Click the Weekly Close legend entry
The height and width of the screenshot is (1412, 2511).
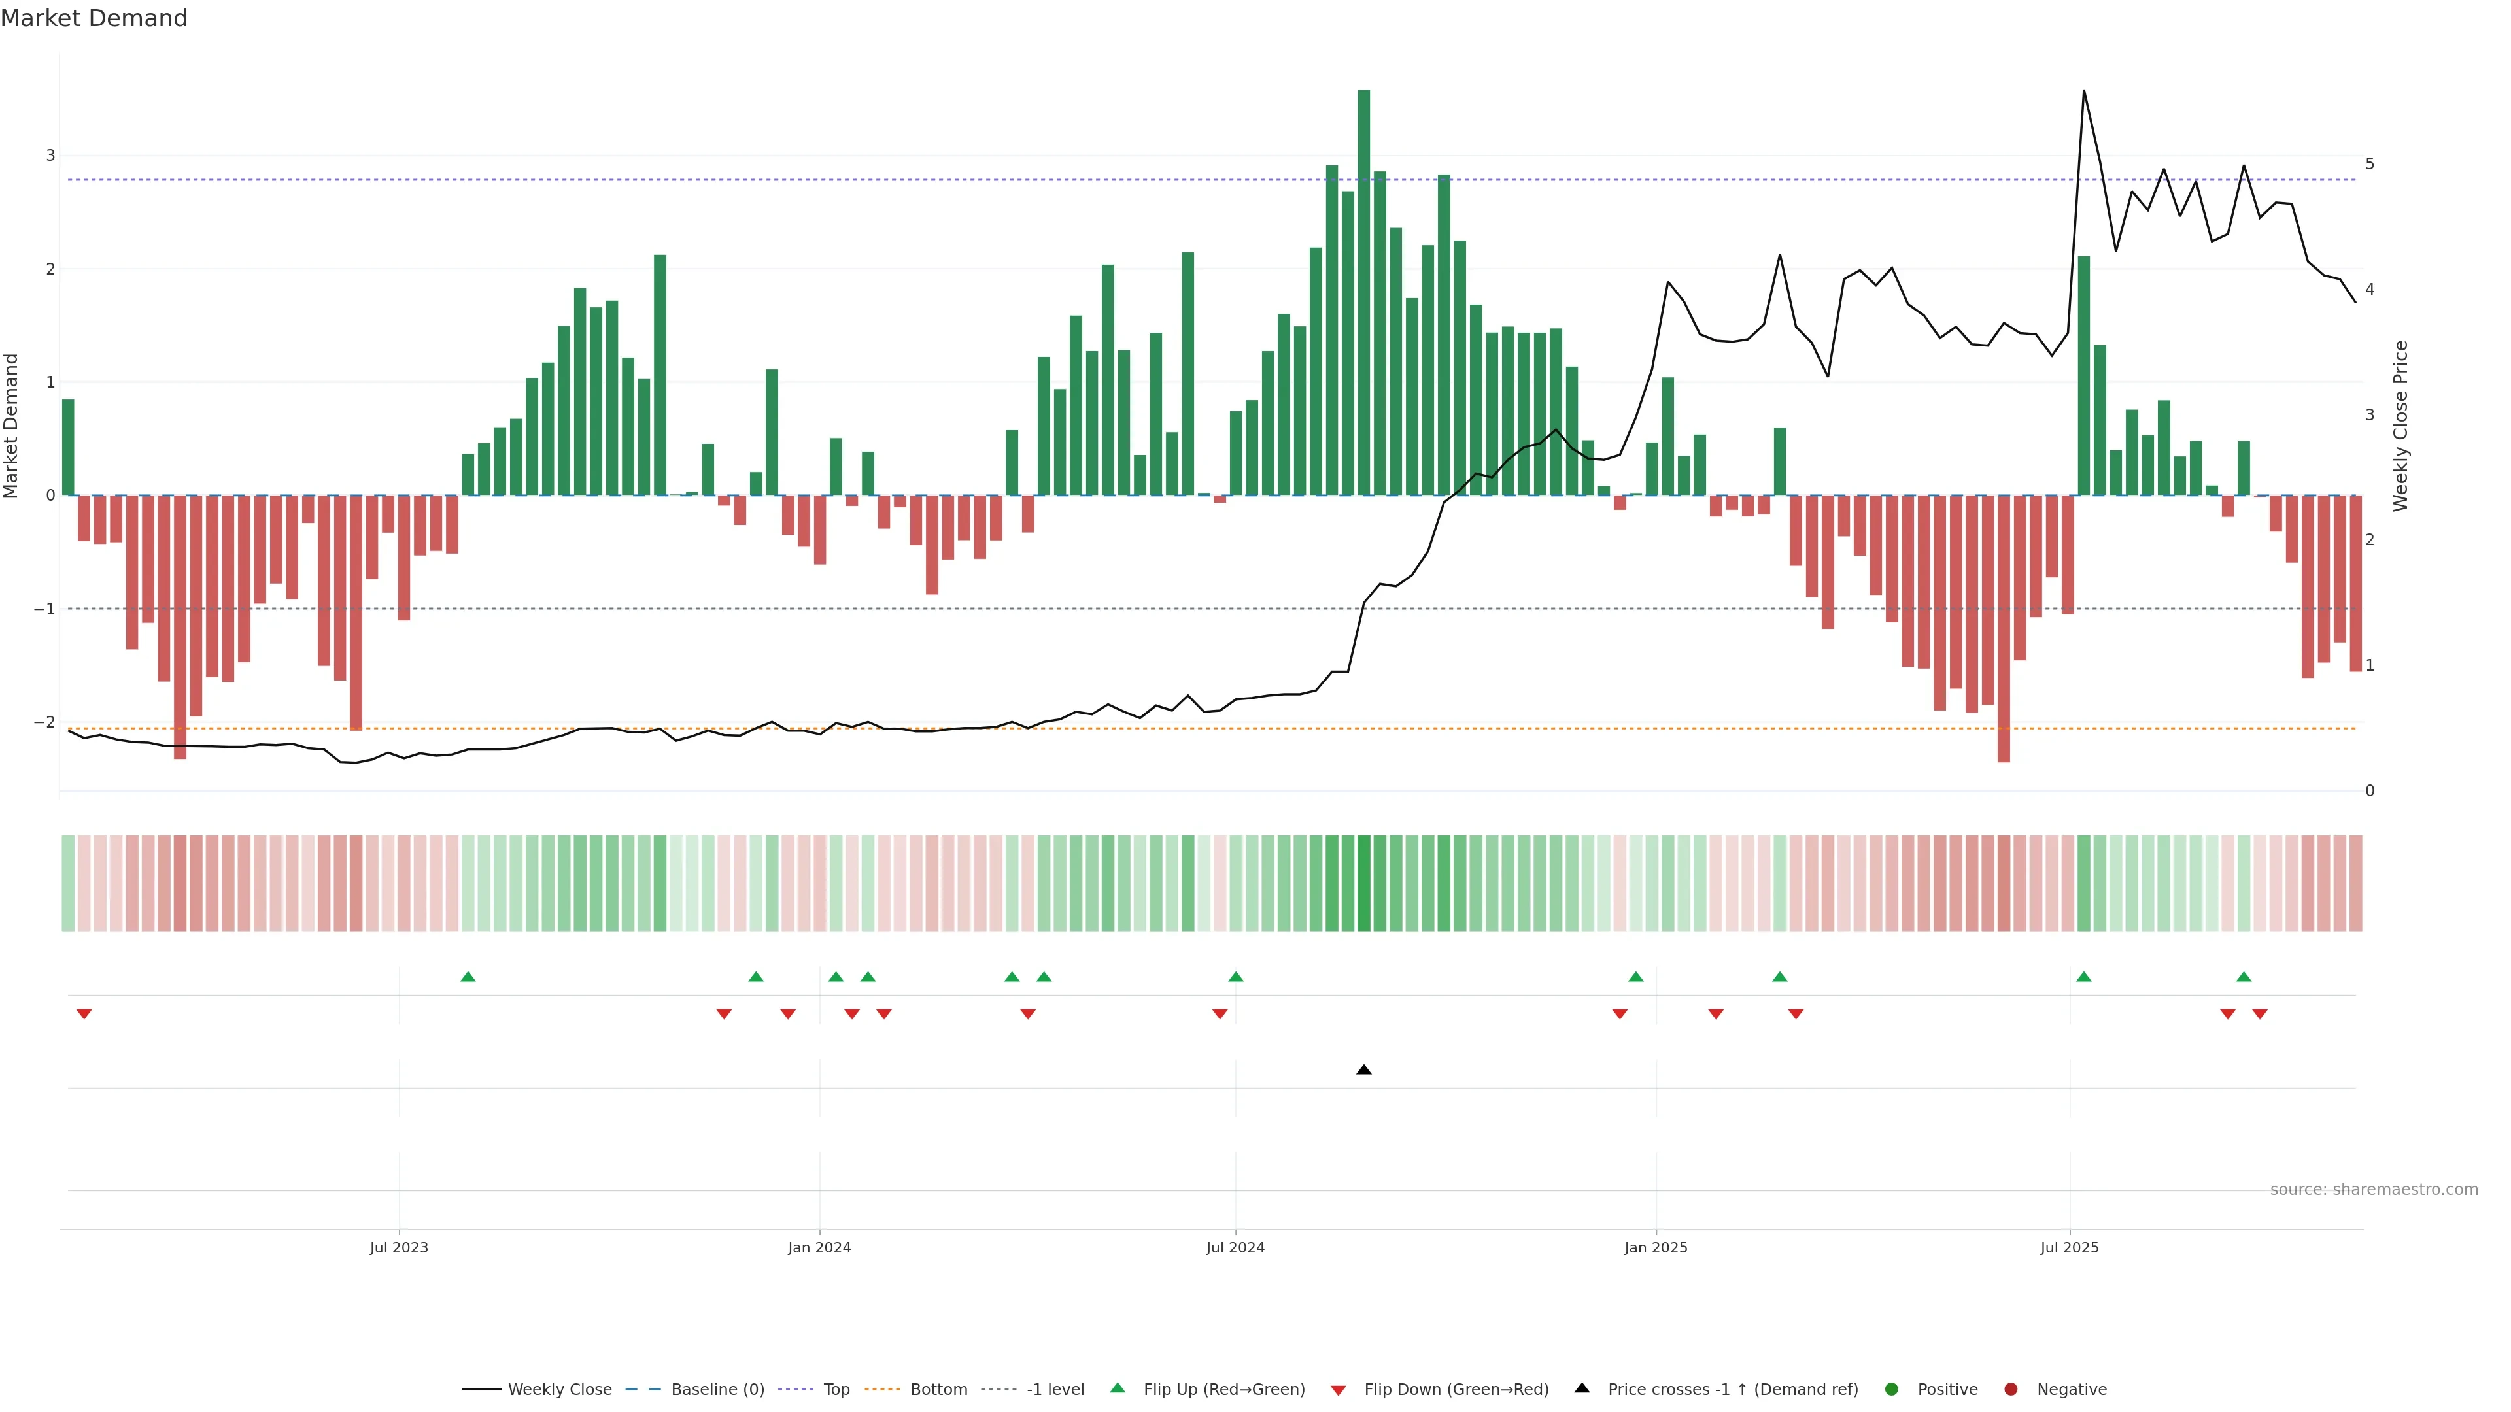[558, 1390]
